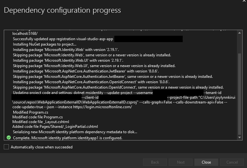247x168 pixels.
Task: Click the disabled Back button
Action: pyautogui.click(x=155, y=162)
